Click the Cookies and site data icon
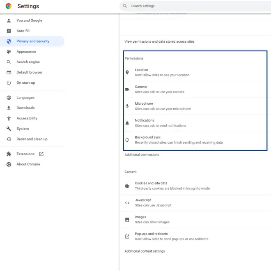Image resolution: width=271 pixels, height=271 pixels. [x=127, y=186]
